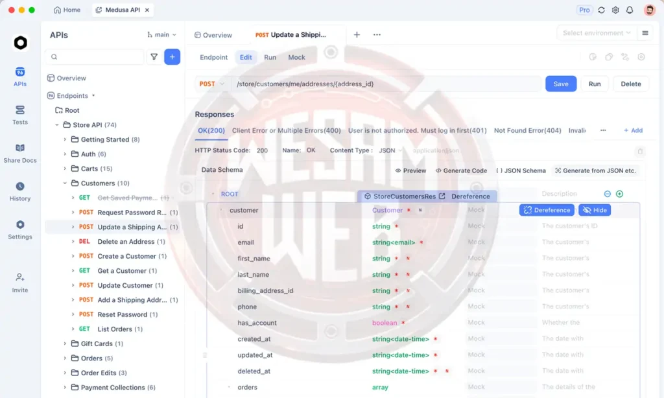Click Dereference next to StoreCustomersRes
Viewport: 664px width, 398px height.
[x=471, y=196]
